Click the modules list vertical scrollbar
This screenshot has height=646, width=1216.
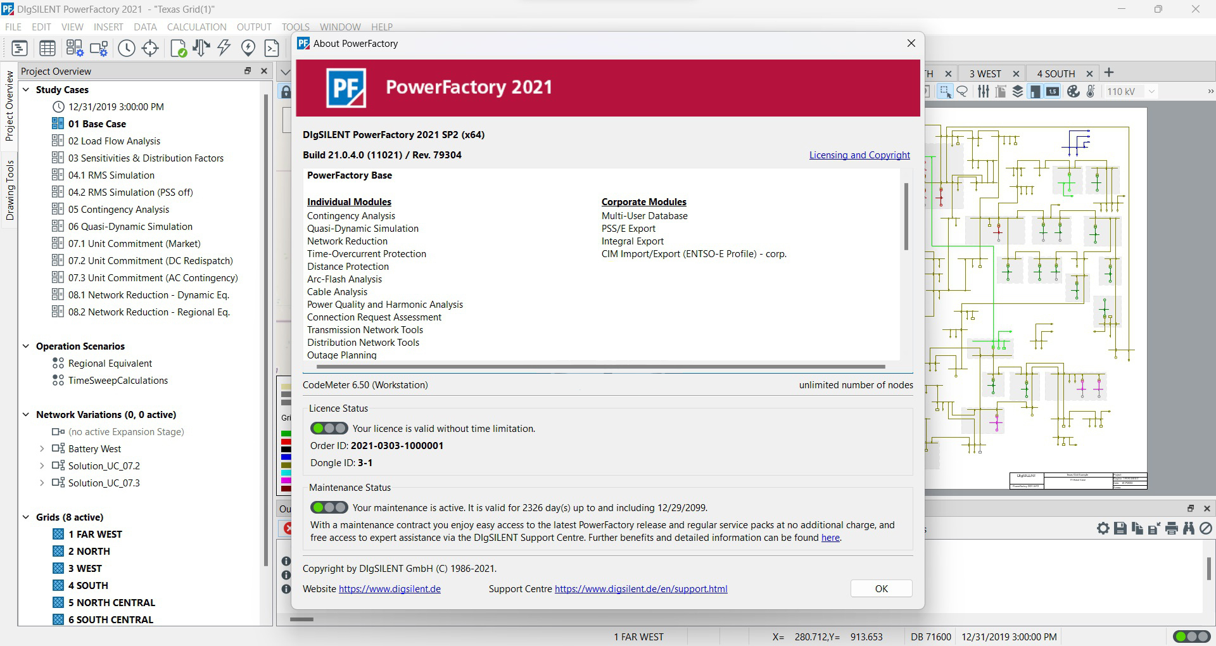[906, 217]
